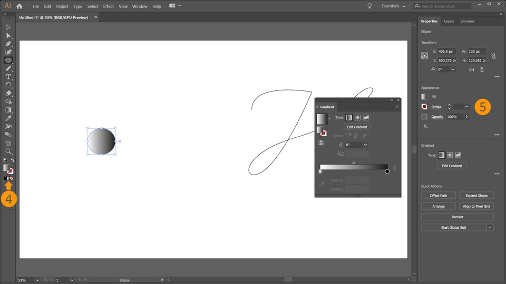506x284 pixels.
Task: Switch to the Libraries tab
Action: (x=468, y=21)
